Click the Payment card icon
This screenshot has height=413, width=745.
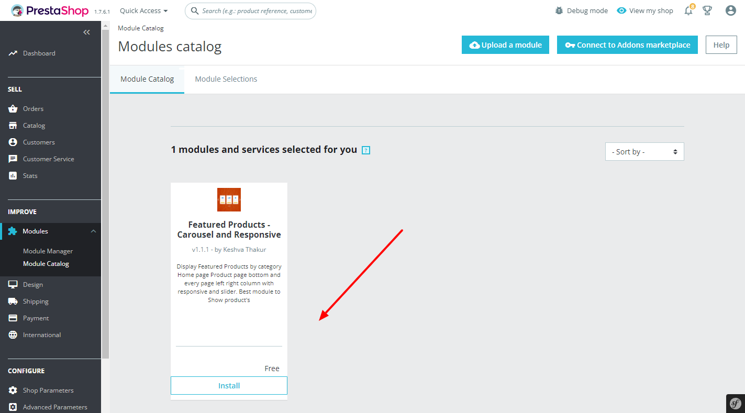(13, 318)
